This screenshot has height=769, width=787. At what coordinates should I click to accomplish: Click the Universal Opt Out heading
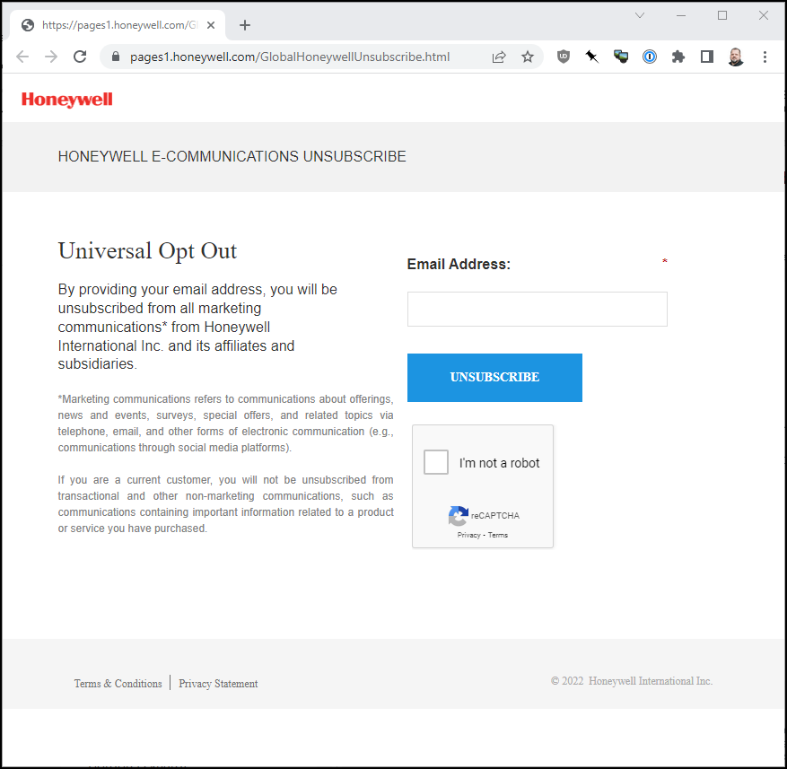pos(147,251)
